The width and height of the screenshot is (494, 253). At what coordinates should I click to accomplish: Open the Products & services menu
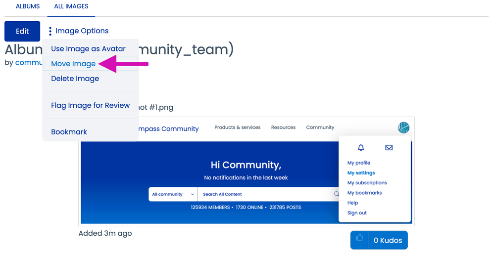click(237, 127)
